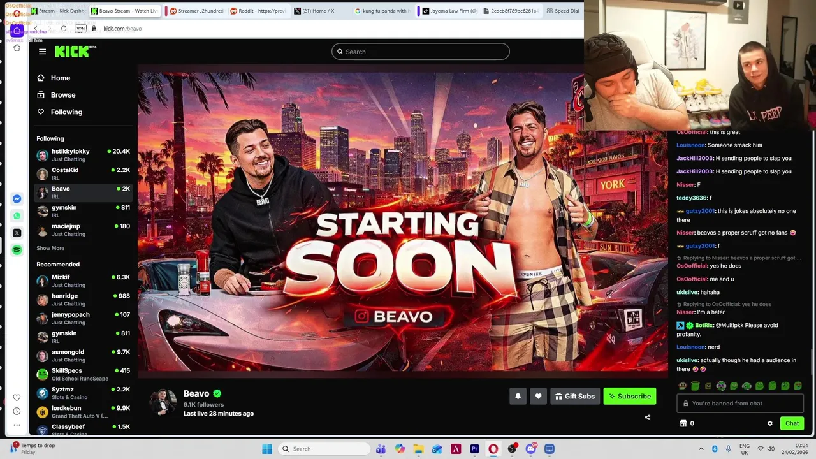Open SkillSpecs Old School RuneScape channel
The width and height of the screenshot is (816, 459).
pos(83,374)
